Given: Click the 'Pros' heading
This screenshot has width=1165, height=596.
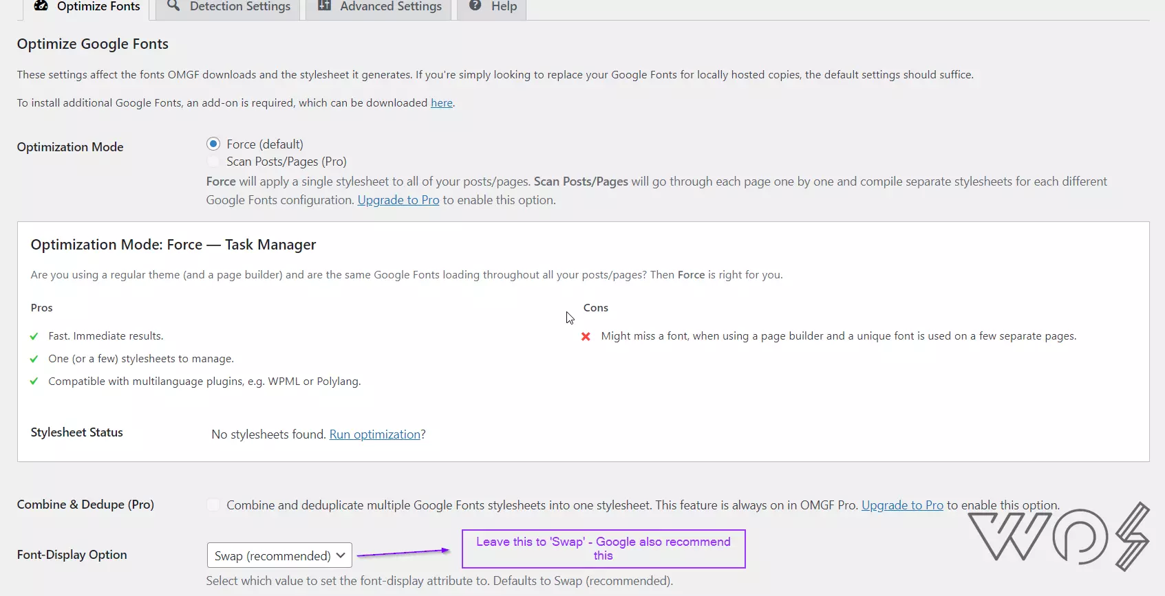Looking at the screenshot, I should click(x=42, y=308).
